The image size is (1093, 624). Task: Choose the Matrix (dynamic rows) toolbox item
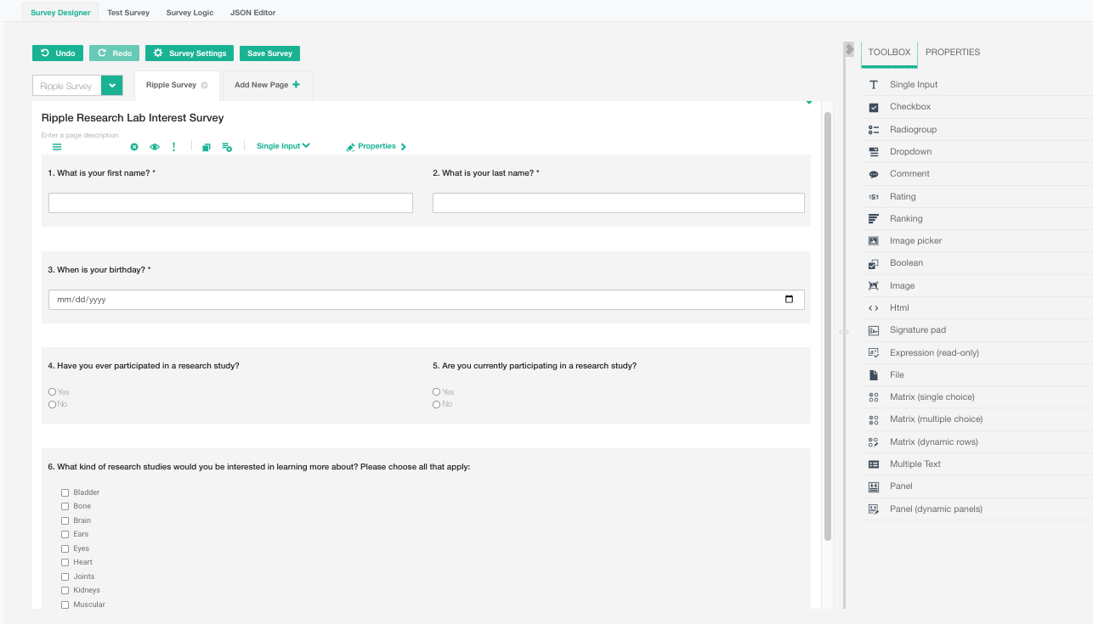tap(933, 442)
